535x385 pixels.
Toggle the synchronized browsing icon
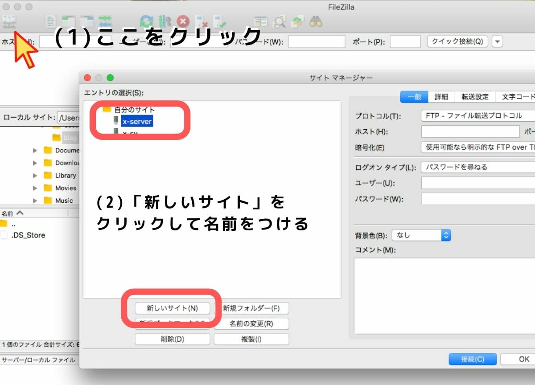coord(298,21)
